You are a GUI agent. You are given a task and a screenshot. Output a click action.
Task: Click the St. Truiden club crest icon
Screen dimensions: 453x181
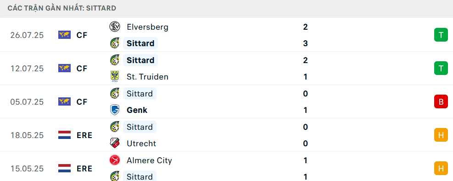click(x=115, y=77)
